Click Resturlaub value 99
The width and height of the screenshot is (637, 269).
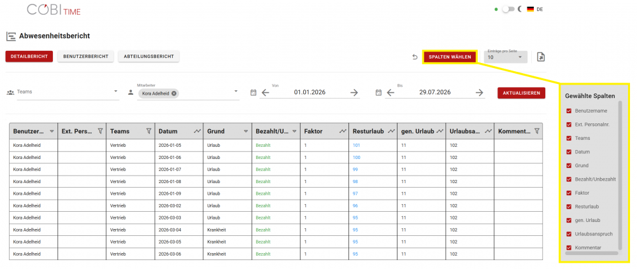pos(355,170)
